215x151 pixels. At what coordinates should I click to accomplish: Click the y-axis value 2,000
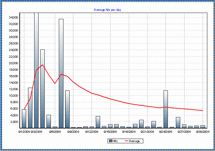click(x=14, y=122)
